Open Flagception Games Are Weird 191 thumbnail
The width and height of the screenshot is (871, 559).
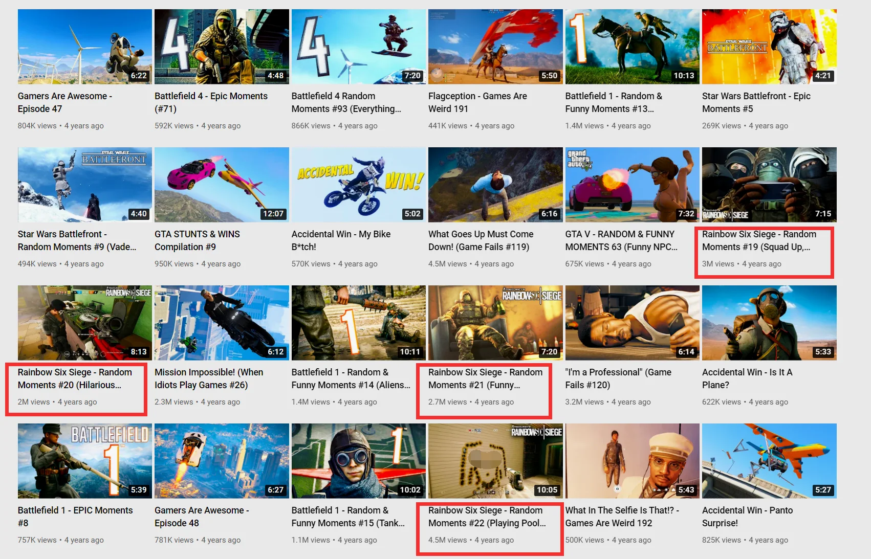click(495, 47)
